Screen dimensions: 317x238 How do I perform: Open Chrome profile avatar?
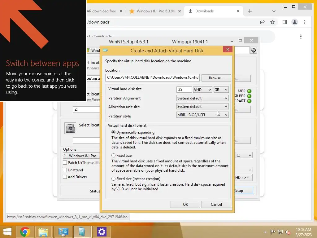pos(295,22)
